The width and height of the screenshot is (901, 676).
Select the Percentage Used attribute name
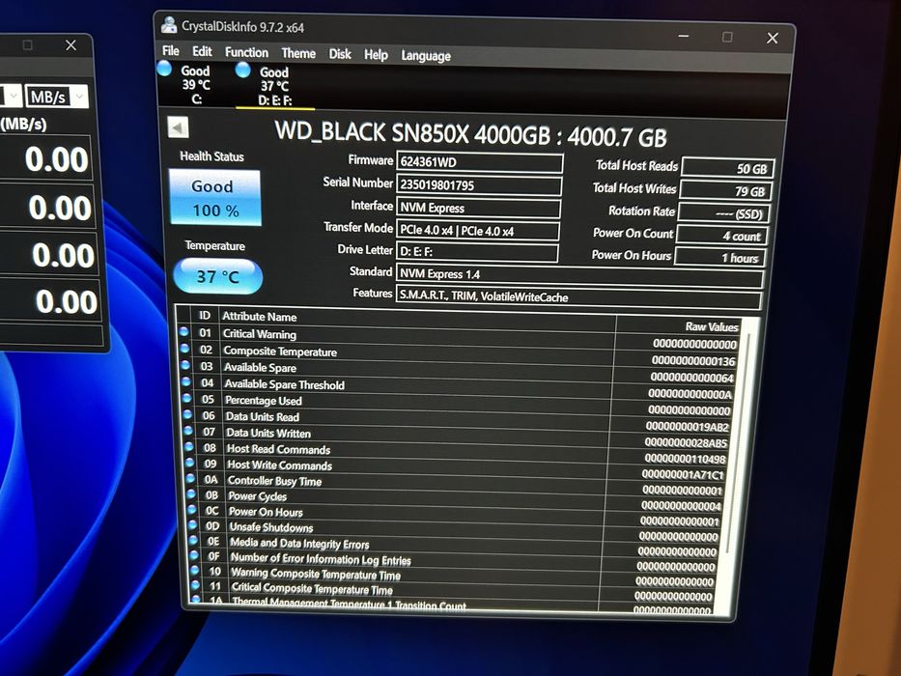[x=264, y=401]
